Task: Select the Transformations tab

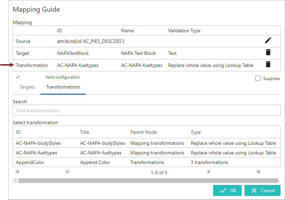Action: pos(63,87)
